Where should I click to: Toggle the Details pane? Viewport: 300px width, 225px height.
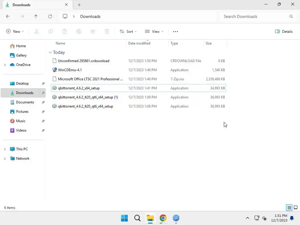[284, 32]
